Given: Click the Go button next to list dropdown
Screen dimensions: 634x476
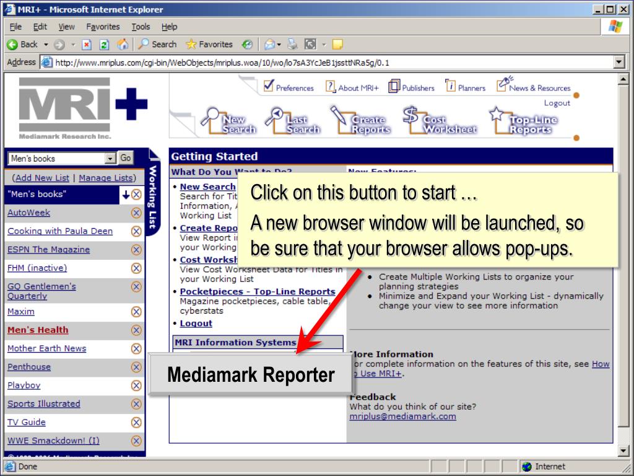Looking at the screenshot, I should (x=125, y=158).
